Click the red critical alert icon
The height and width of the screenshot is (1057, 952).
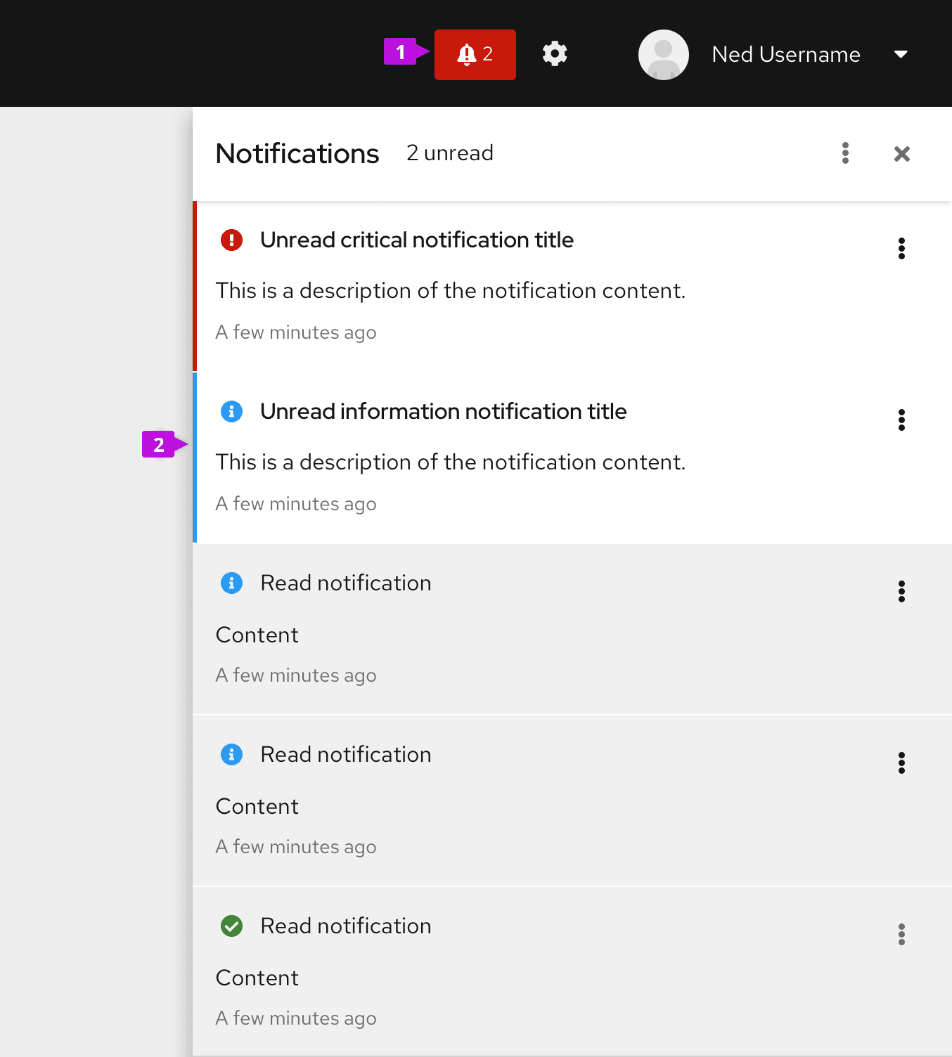coord(231,240)
